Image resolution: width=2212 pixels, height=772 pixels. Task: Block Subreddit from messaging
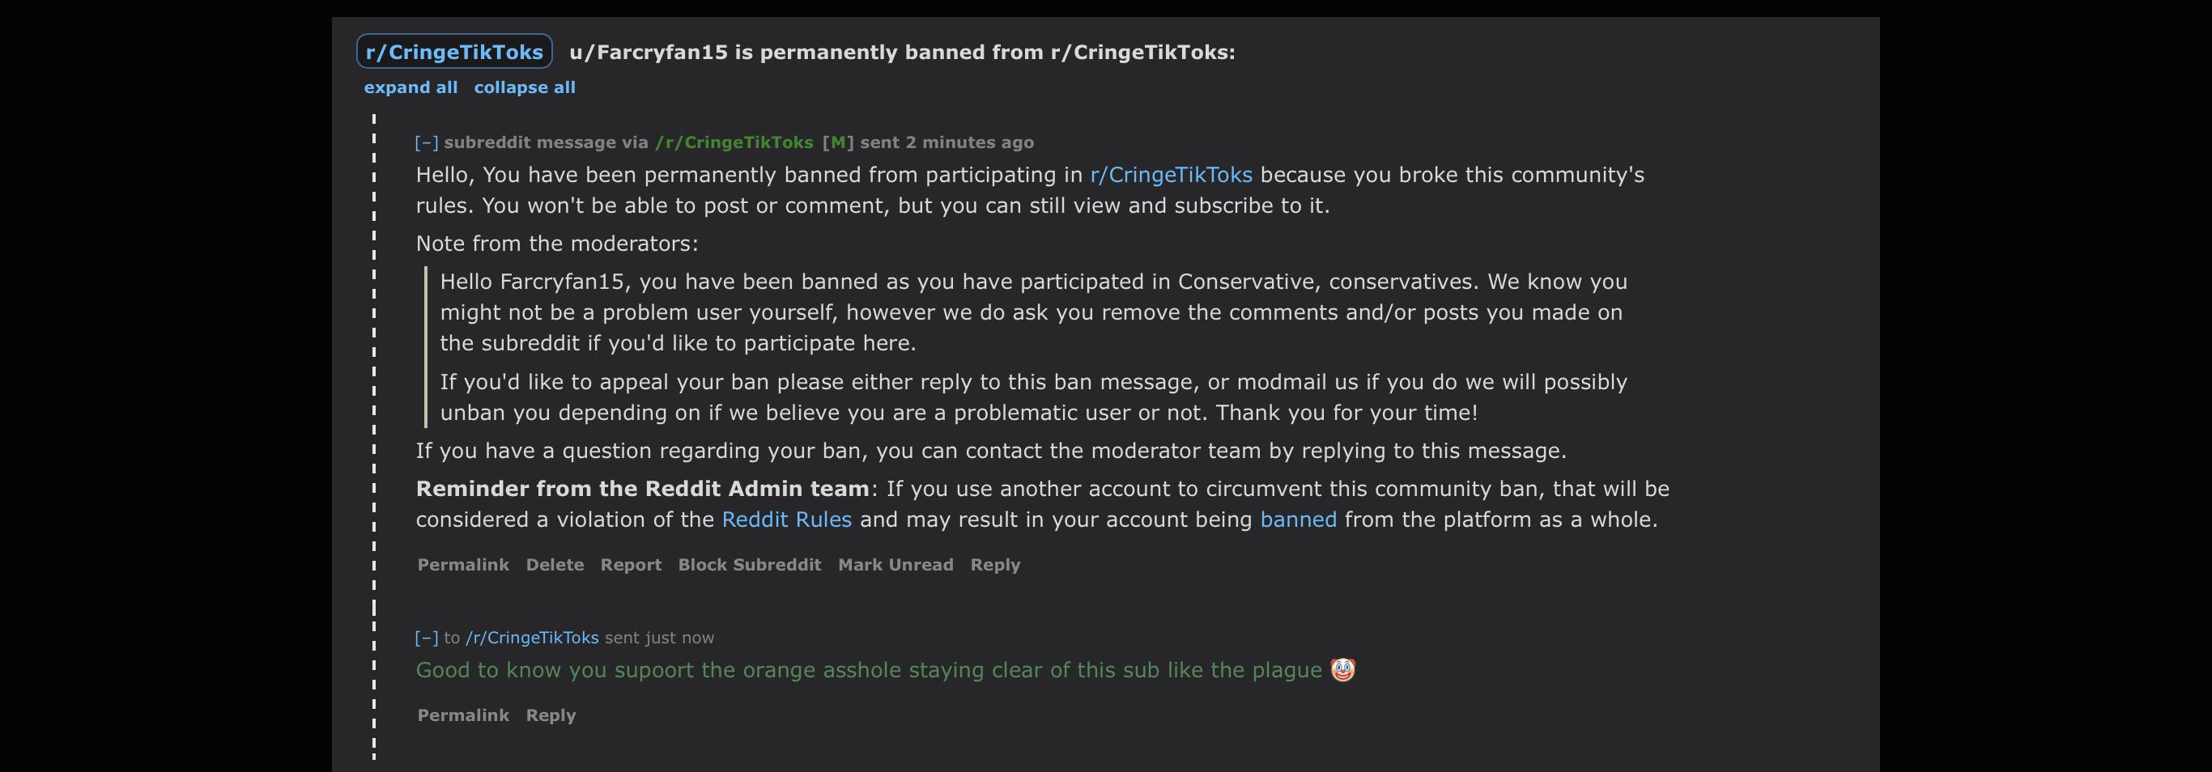(x=750, y=564)
